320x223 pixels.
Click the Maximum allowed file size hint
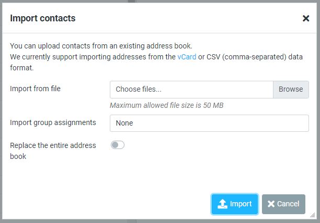click(x=166, y=105)
